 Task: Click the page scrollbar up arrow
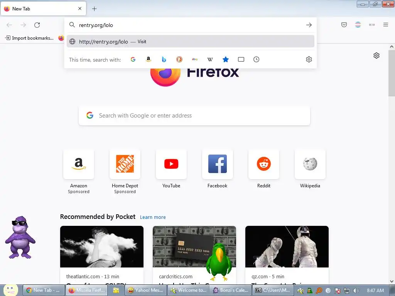tap(392, 47)
